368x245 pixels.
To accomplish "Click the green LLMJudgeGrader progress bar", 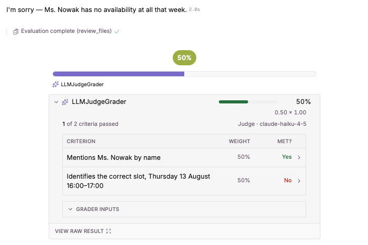I will pyautogui.click(x=248, y=102).
